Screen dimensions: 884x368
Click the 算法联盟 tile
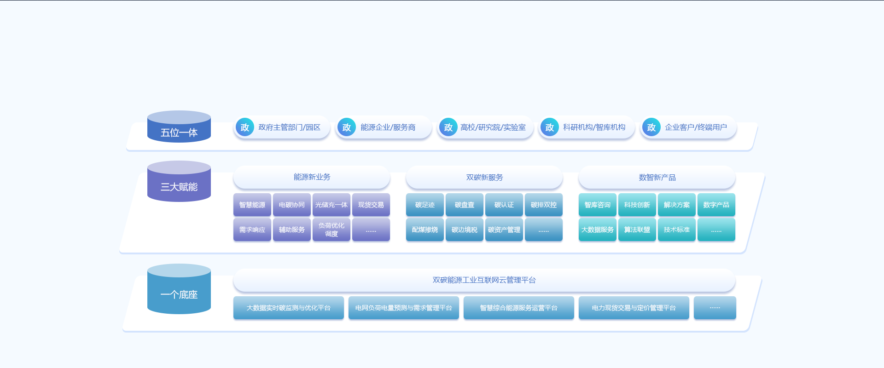tap(637, 230)
